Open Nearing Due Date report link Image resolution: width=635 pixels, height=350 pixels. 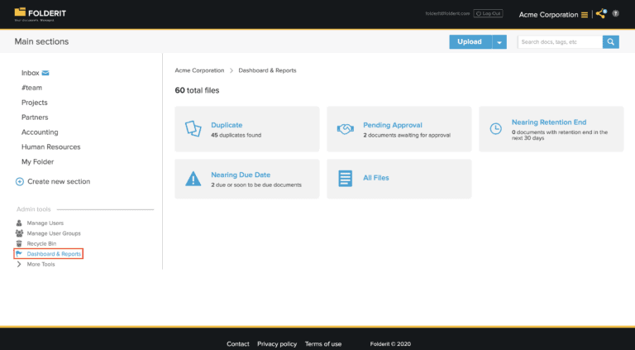click(x=241, y=175)
